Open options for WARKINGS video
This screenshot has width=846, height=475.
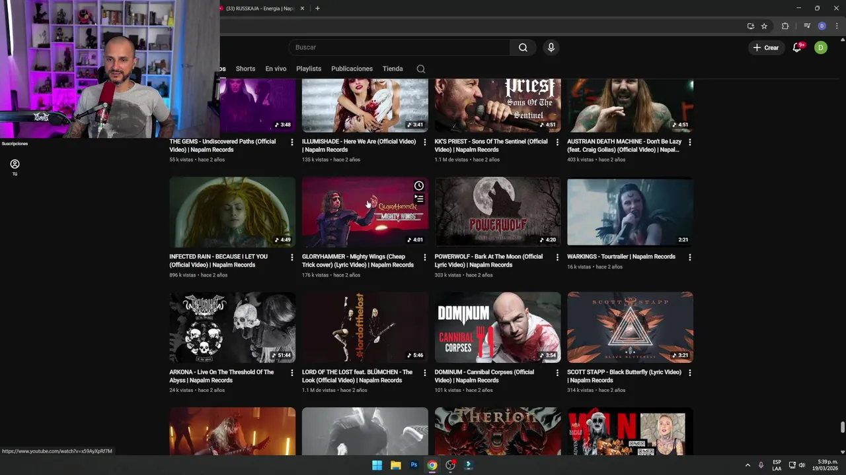tap(690, 257)
